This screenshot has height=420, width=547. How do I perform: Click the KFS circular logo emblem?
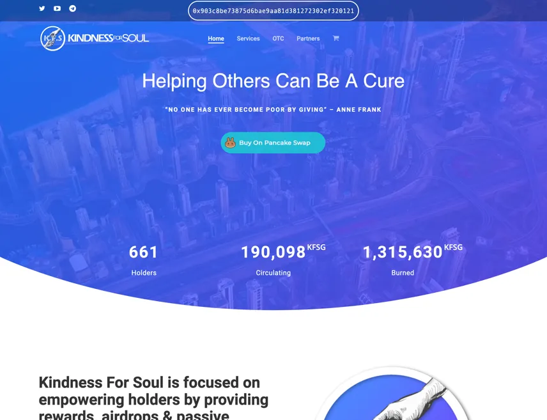click(52, 38)
